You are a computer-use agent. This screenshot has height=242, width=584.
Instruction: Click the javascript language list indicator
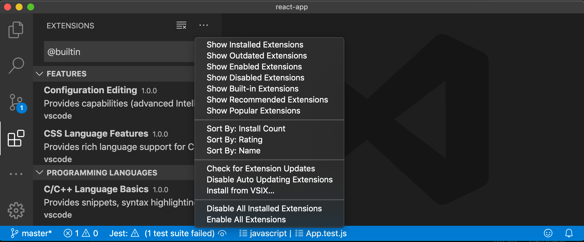click(x=263, y=233)
